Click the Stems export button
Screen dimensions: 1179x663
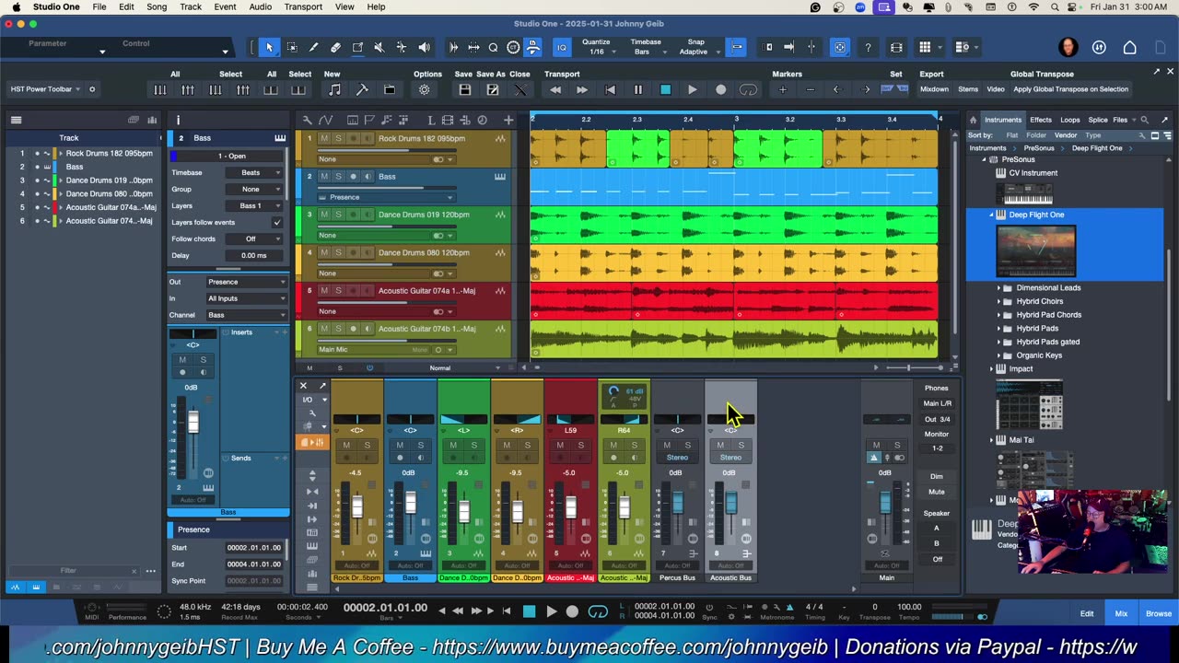tap(968, 89)
